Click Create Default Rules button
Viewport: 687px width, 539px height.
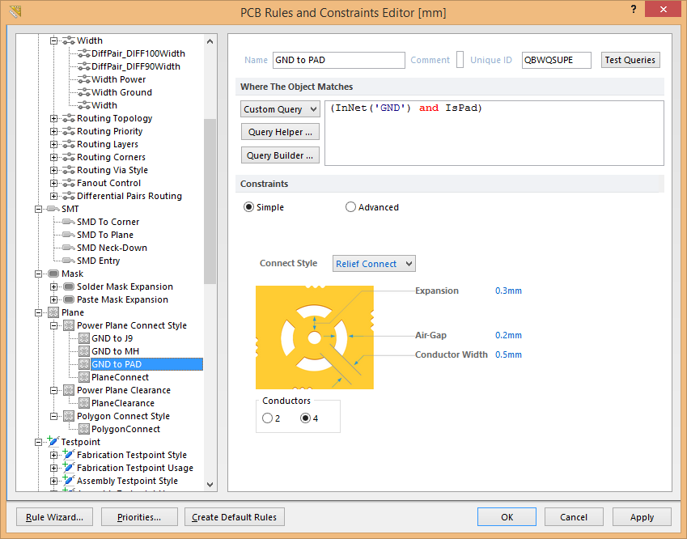tap(235, 517)
